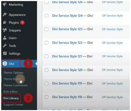
Task: Click DP Service Style category for Style 120
Action: 112,70
